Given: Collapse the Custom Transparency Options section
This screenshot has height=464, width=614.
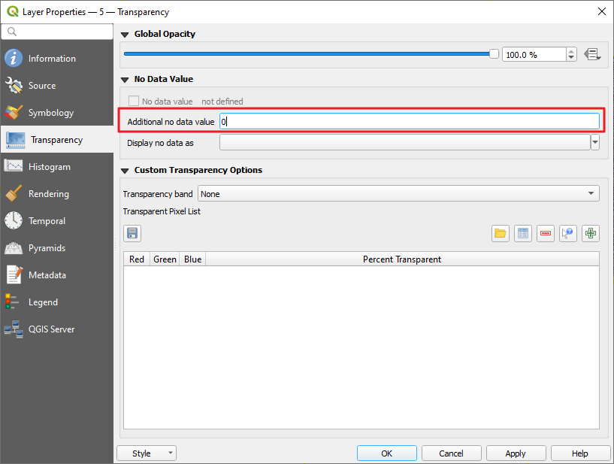Looking at the screenshot, I should point(126,171).
